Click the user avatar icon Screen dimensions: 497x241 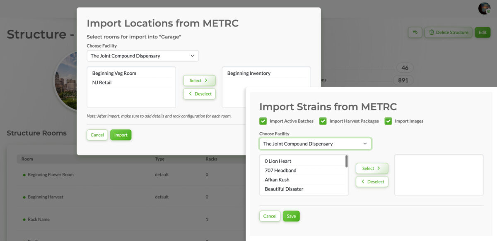click(484, 8)
